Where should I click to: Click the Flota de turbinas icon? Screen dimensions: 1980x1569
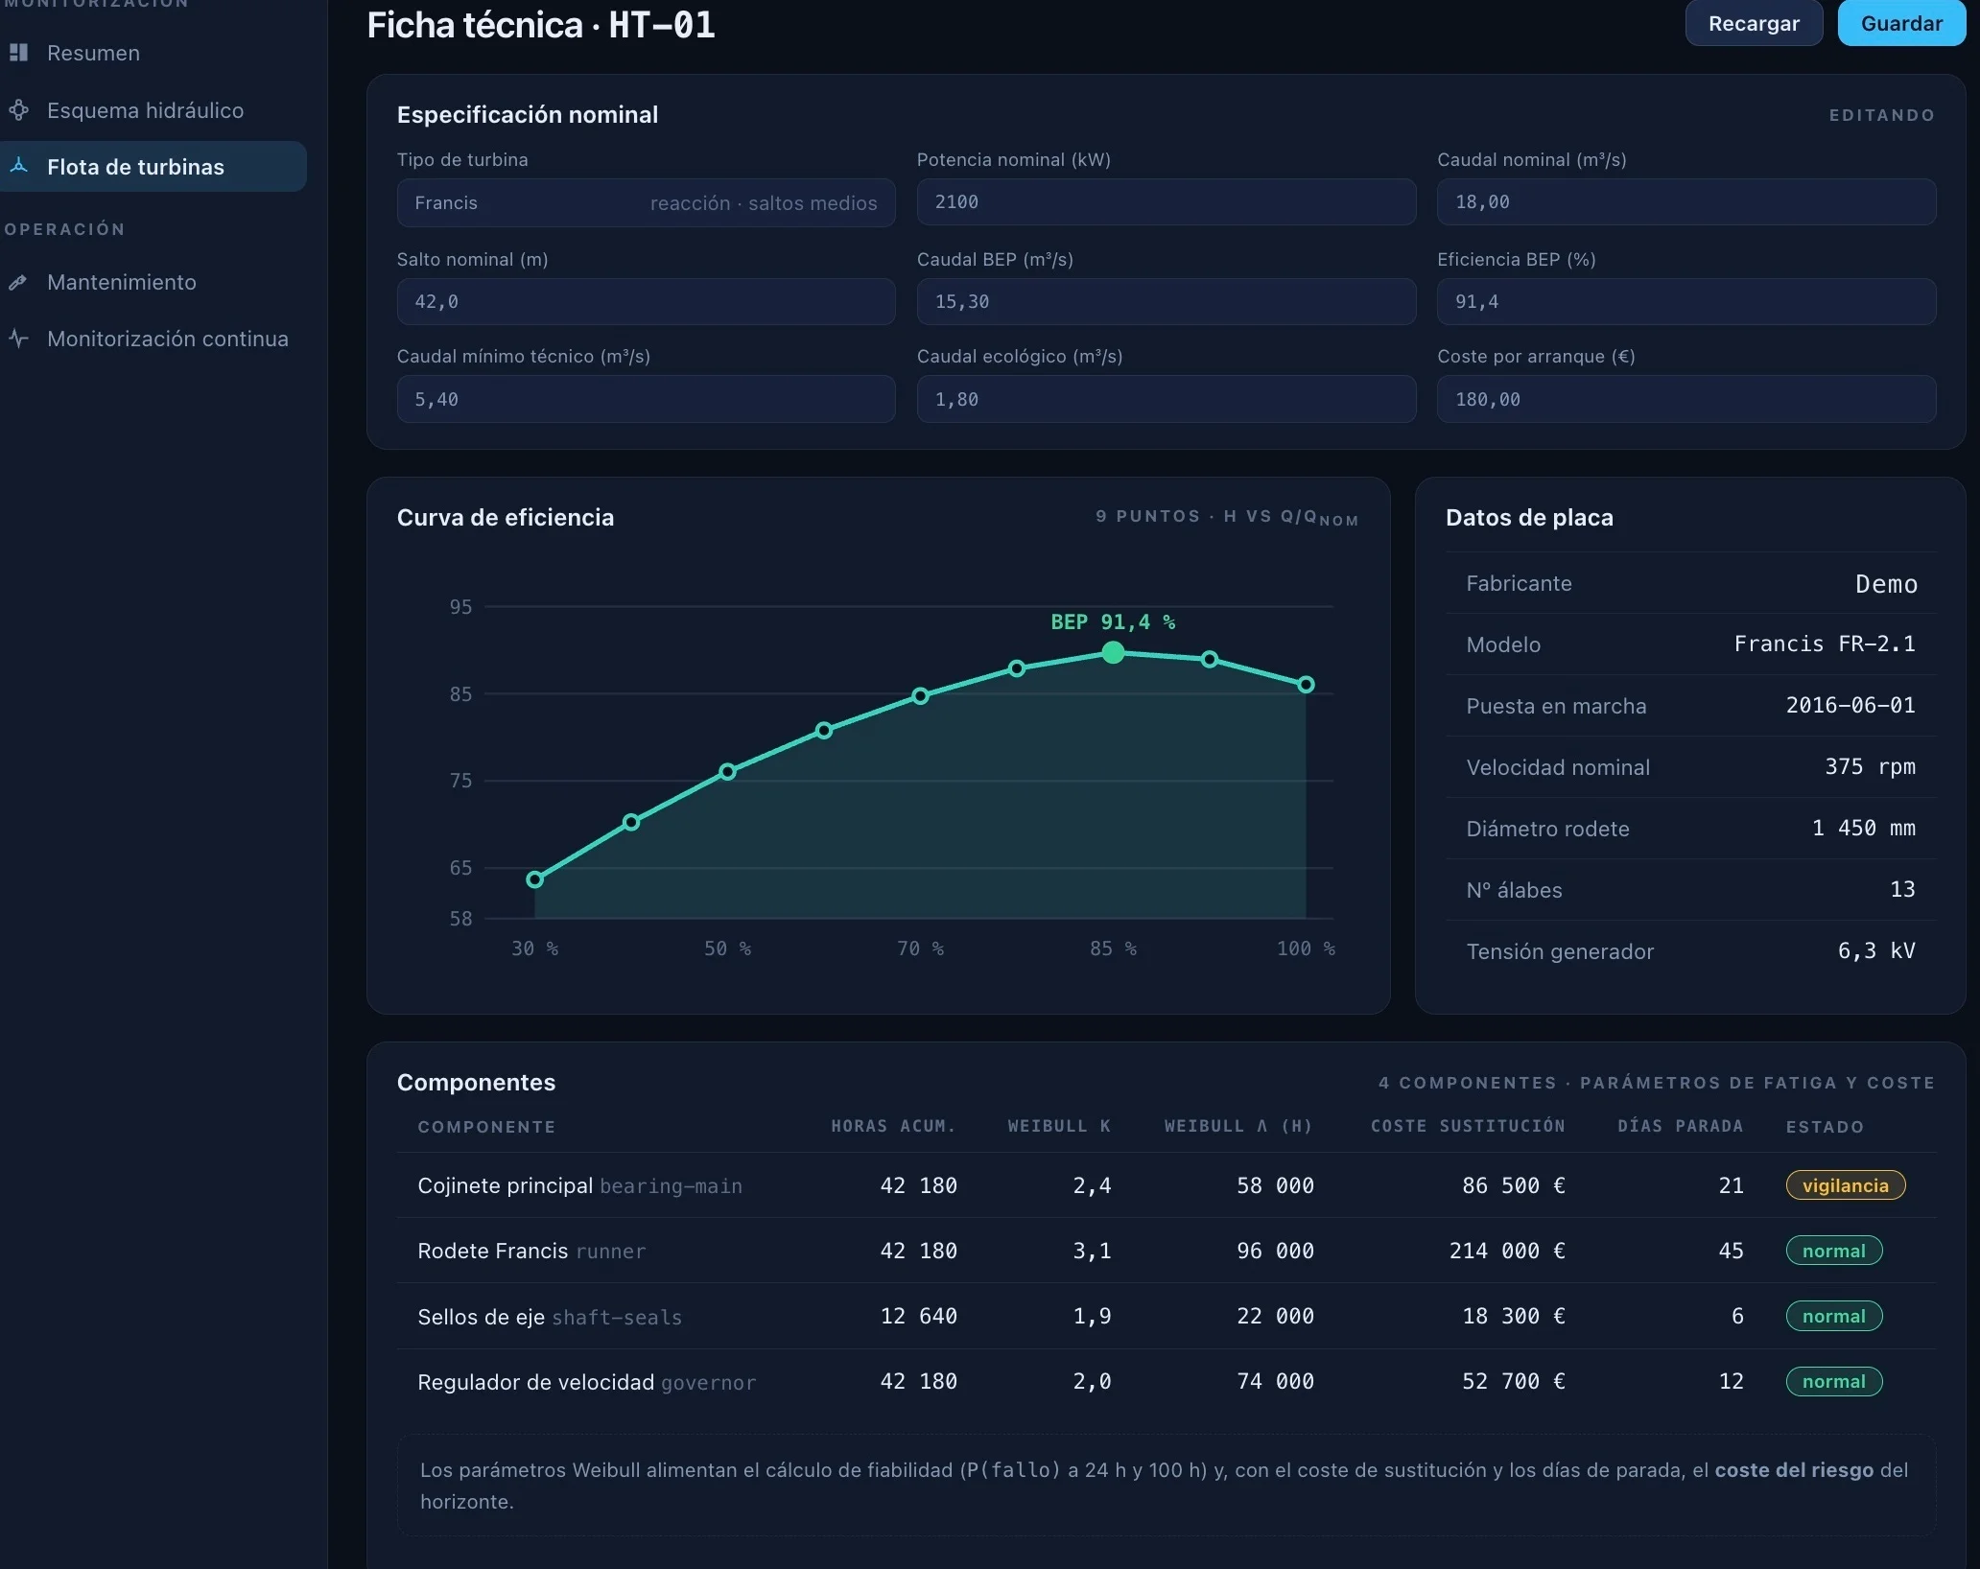pyautogui.click(x=18, y=166)
